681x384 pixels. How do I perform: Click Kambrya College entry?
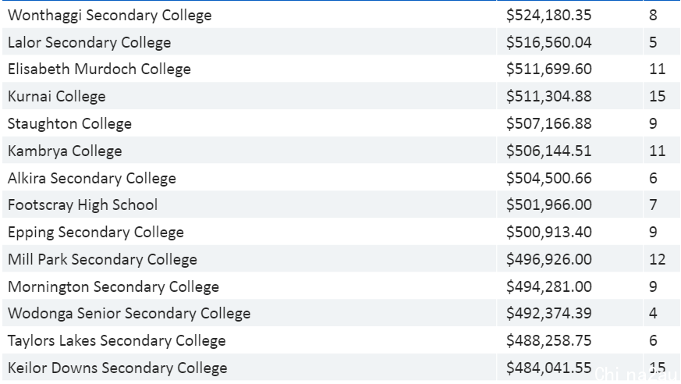[65, 151]
